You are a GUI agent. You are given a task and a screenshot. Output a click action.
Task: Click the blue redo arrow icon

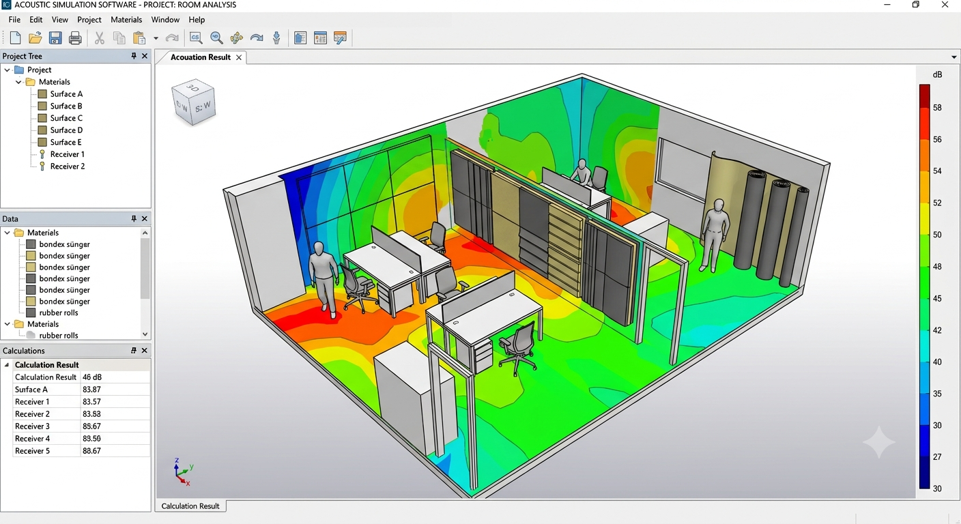coord(257,38)
